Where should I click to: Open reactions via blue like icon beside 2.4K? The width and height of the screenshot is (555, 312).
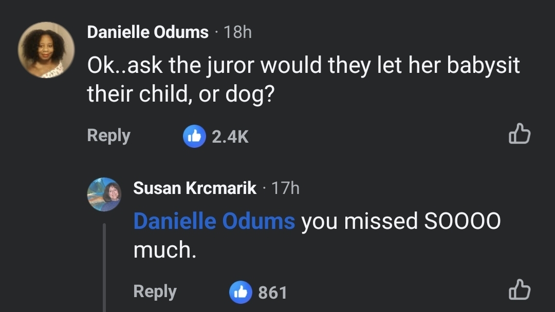(194, 136)
